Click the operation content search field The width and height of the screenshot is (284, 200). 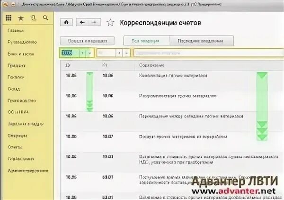209,53
